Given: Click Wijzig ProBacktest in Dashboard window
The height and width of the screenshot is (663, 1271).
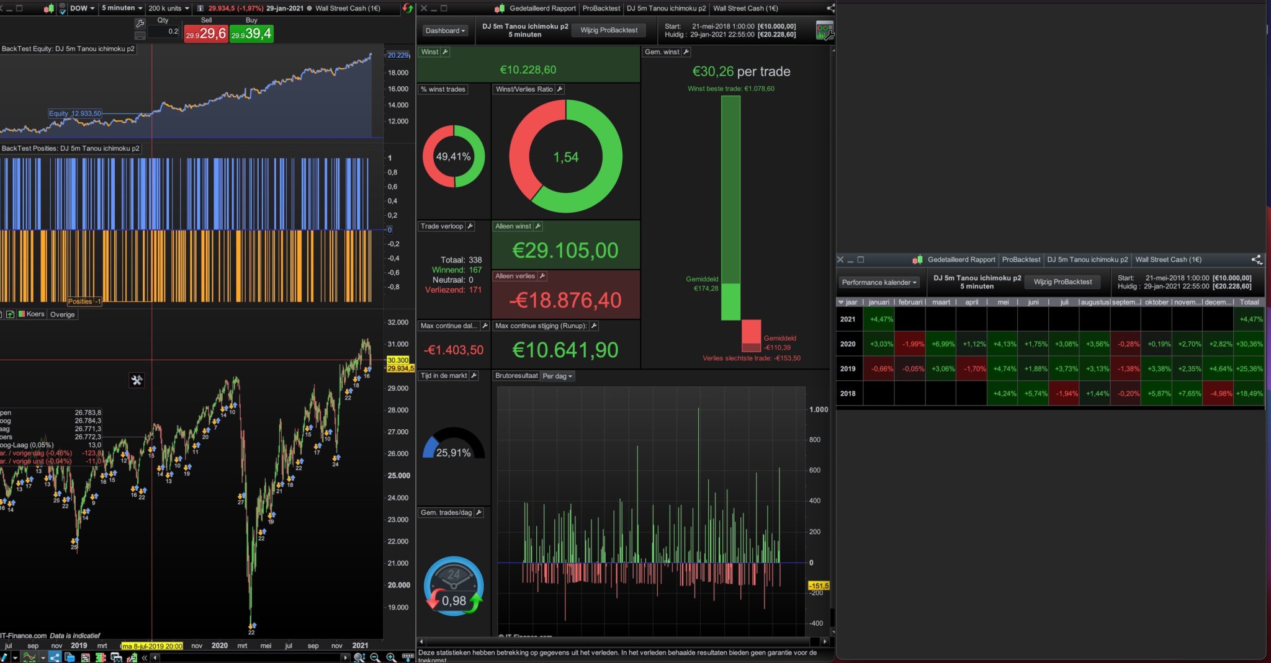Looking at the screenshot, I should tap(609, 30).
